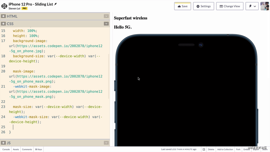Viewport: 270px width, 152px height.
Task: Click the open-in-new-window icon
Action: click(x=204, y=149)
